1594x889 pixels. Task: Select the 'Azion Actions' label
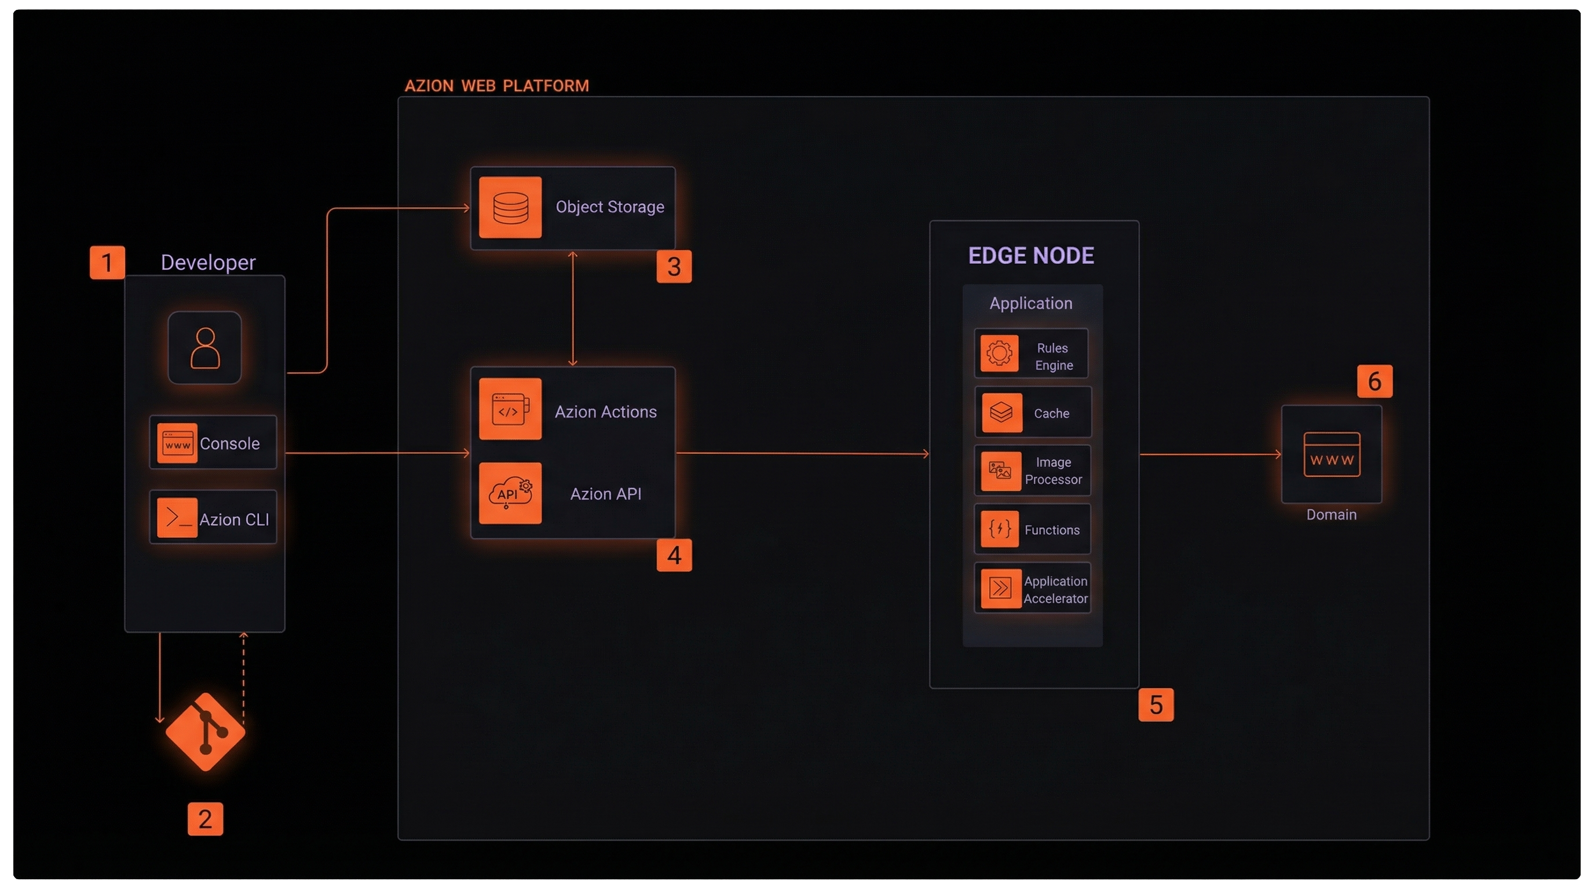(x=606, y=412)
